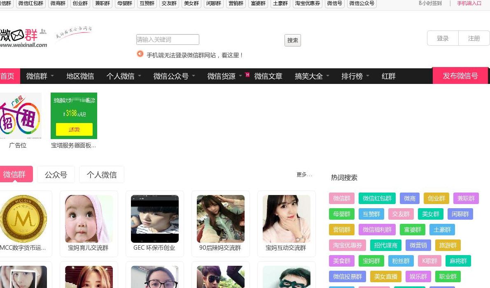
Task: Click the top-bar 微信红包群 tag
Action: click(x=30, y=3)
